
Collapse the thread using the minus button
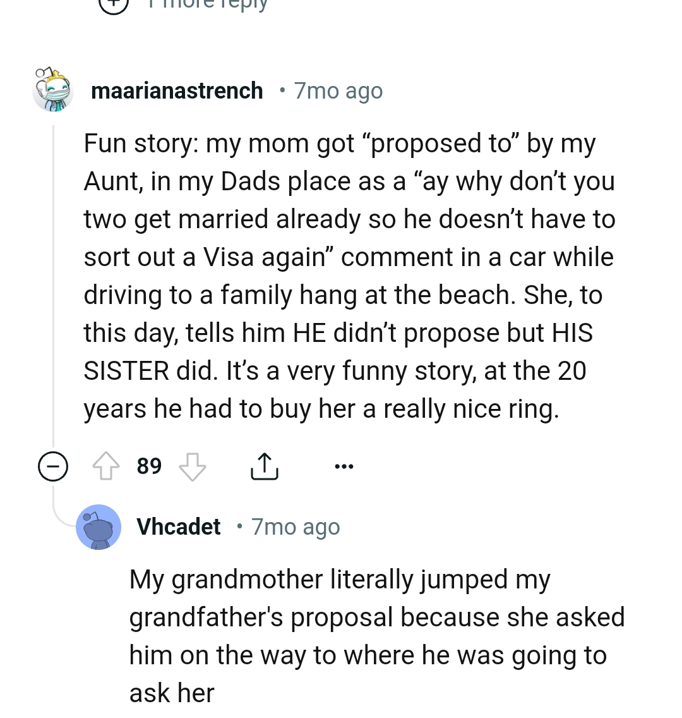53,466
